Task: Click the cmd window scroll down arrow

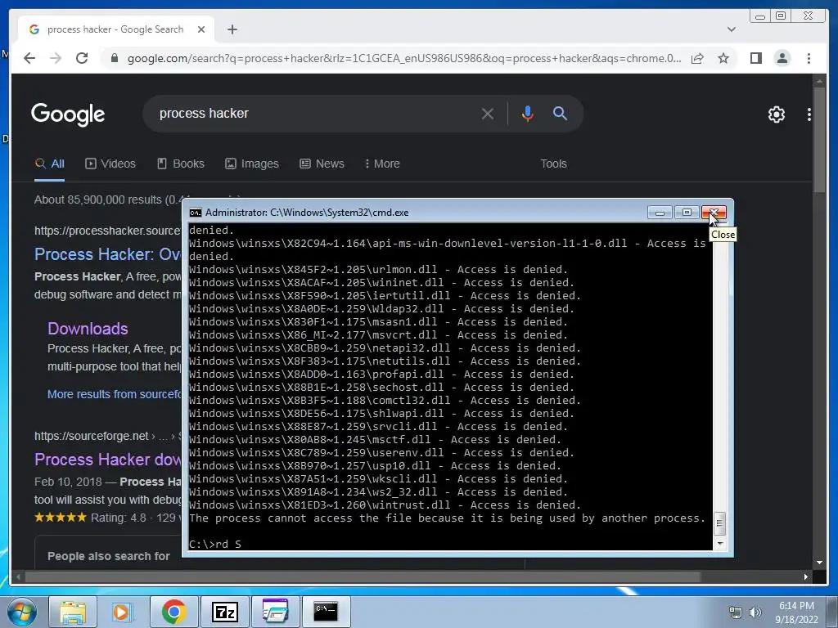Action: (x=720, y=543)
